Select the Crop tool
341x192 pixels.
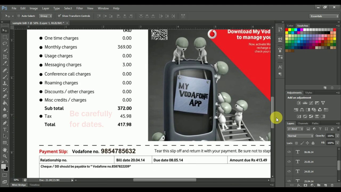click(x=5, y=57)
